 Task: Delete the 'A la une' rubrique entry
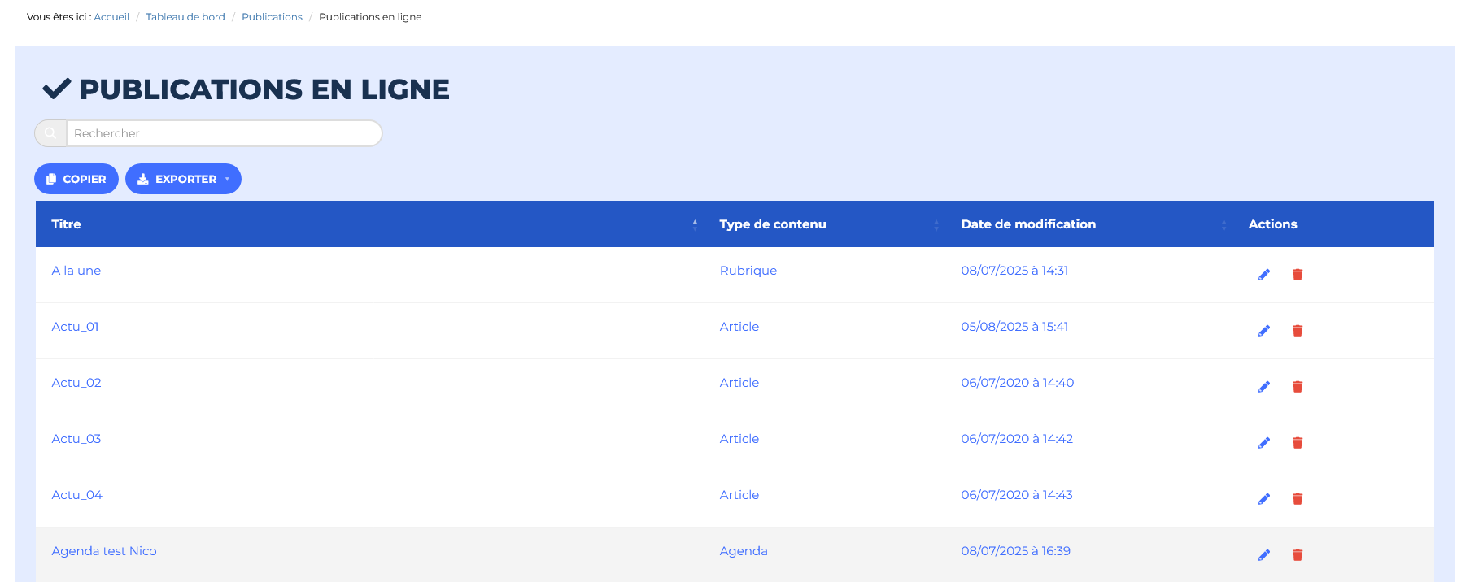coord(1297,275)
